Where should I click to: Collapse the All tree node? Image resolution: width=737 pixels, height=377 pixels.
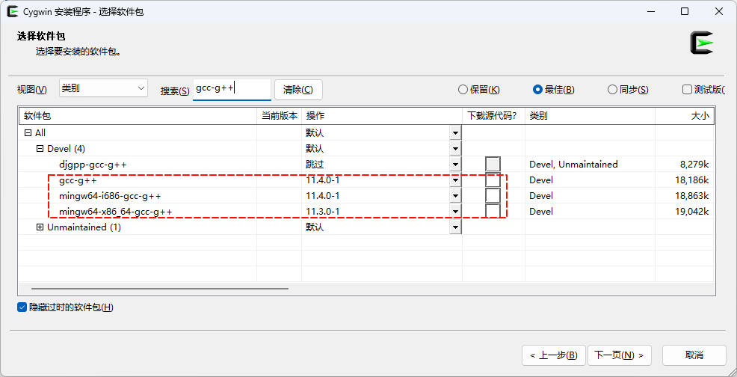click(x=28, y=133)
